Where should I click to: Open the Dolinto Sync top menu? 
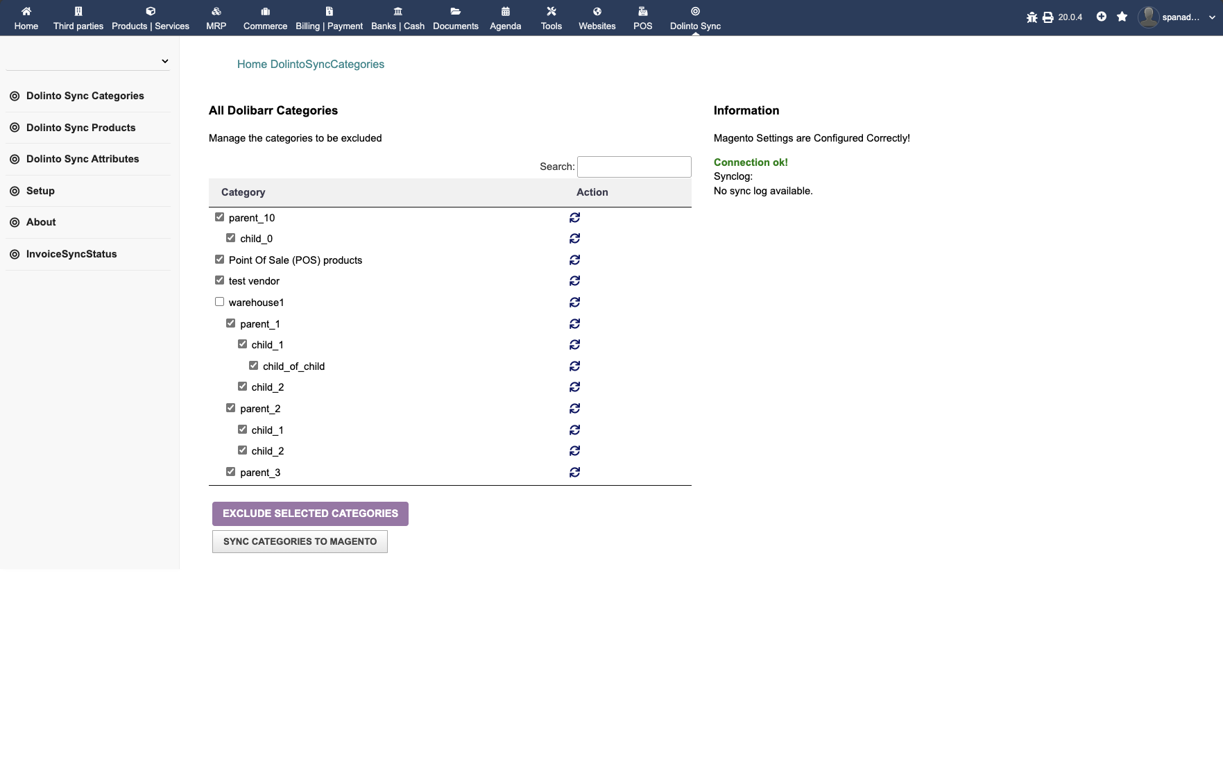(695, 18)
